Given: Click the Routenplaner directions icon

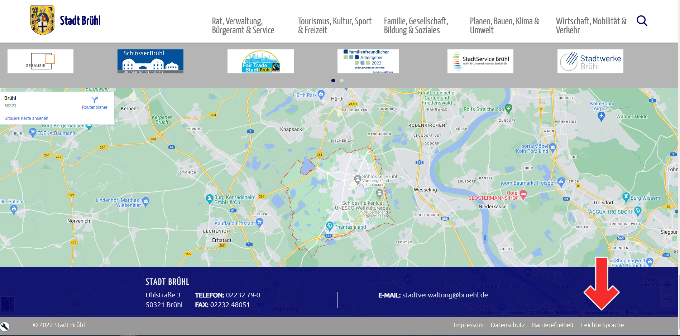Looking at the screenshot, I should 95,100.
